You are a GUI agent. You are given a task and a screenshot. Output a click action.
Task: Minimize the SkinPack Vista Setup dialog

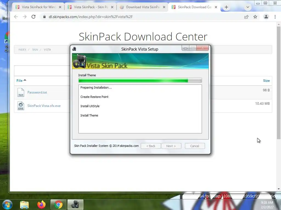click(x=186, y=48)
